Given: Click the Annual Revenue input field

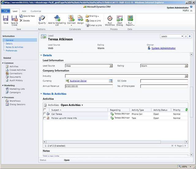Looking at the screenshot, I should click(89, 86).
